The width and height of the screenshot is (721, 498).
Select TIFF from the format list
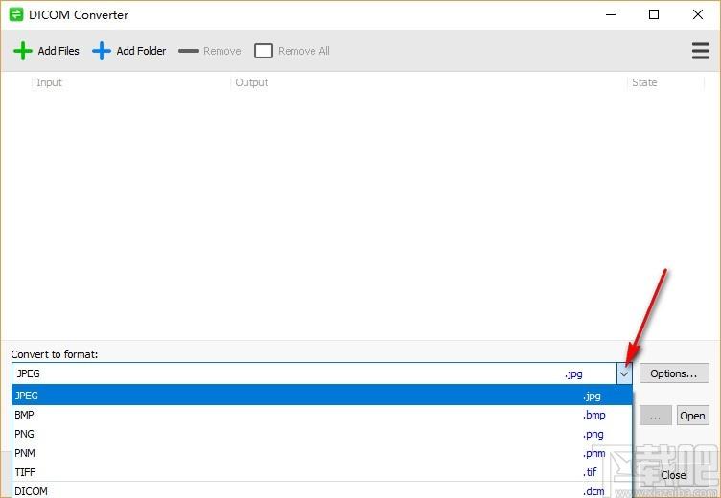point(322,472)
